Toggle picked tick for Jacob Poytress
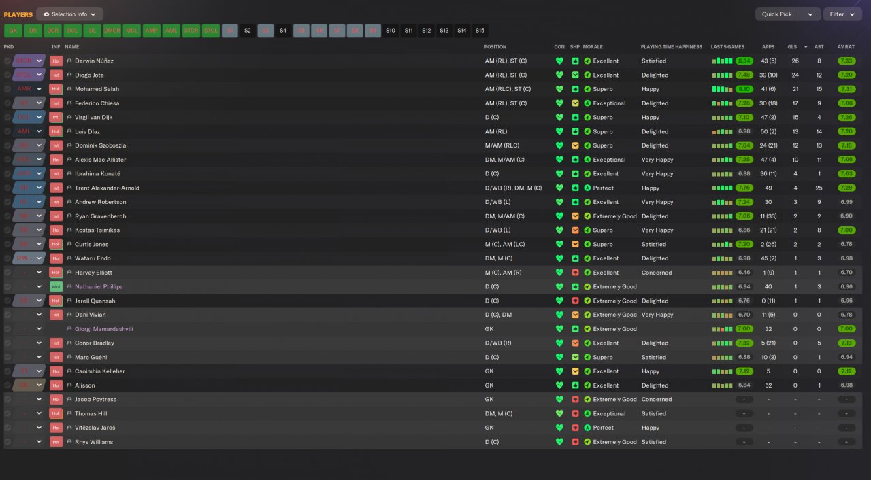Screen dimensions: 871x480 [x=7, y=400]
